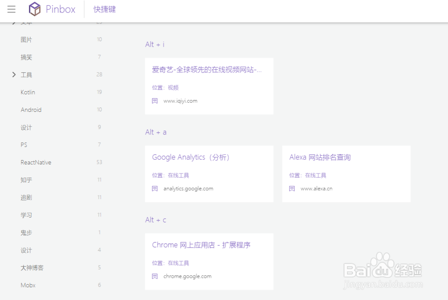Image resolution: width=448 pixels, height=300 pixels.
Task: Click the chrome.google.com URL text
Action: 187,276
